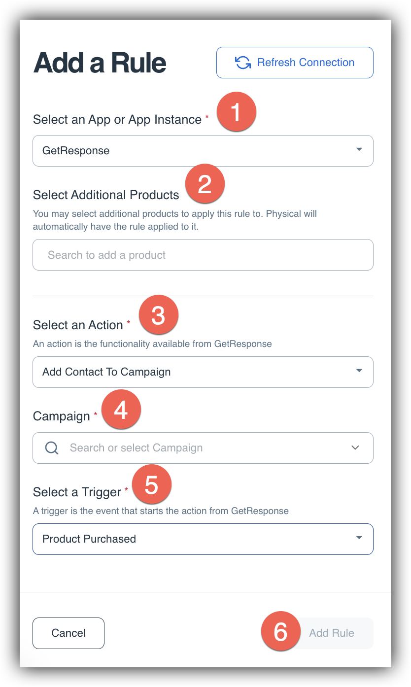This screenshot has width=411, height=687.
Task: Focus the Search to add a product field
Action: click(x=203, y=255)
